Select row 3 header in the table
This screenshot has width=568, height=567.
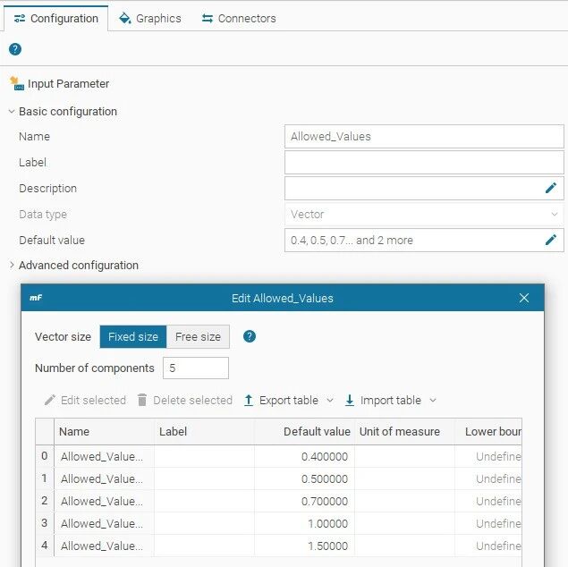coord(45,523)
